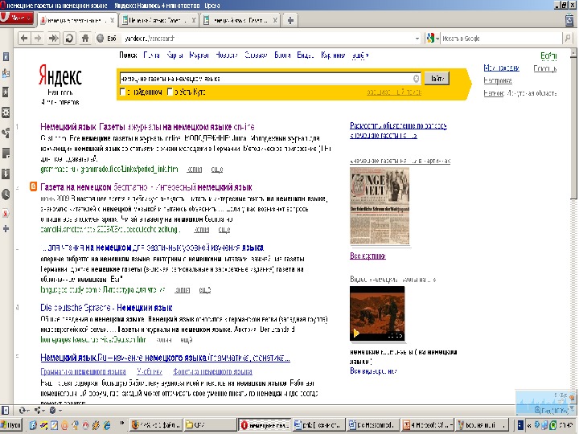This screenshot has width=579, height=434.
Task: Open 'Все картинки' link under newspaper image
Action: pyautogui.click(x=368, y=256)
